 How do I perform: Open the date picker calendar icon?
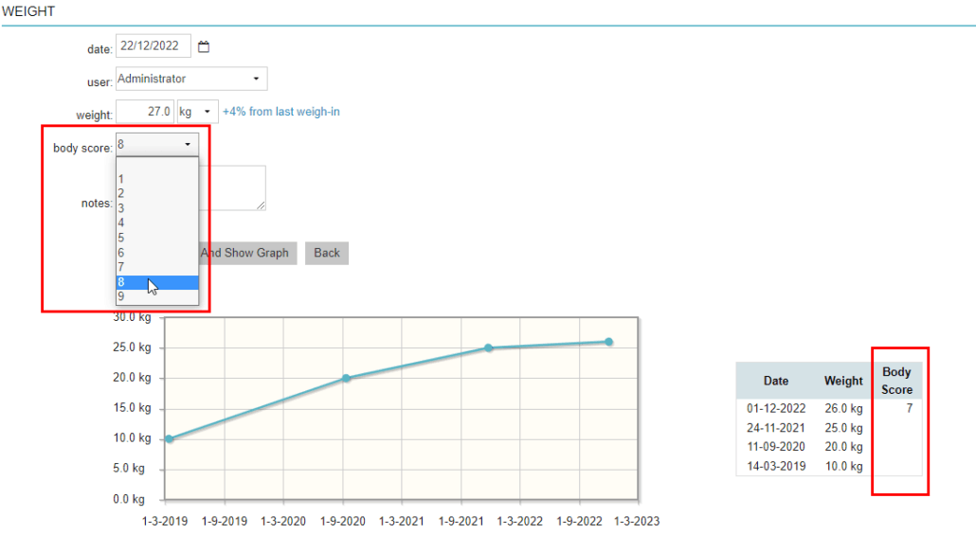point(204,45)
